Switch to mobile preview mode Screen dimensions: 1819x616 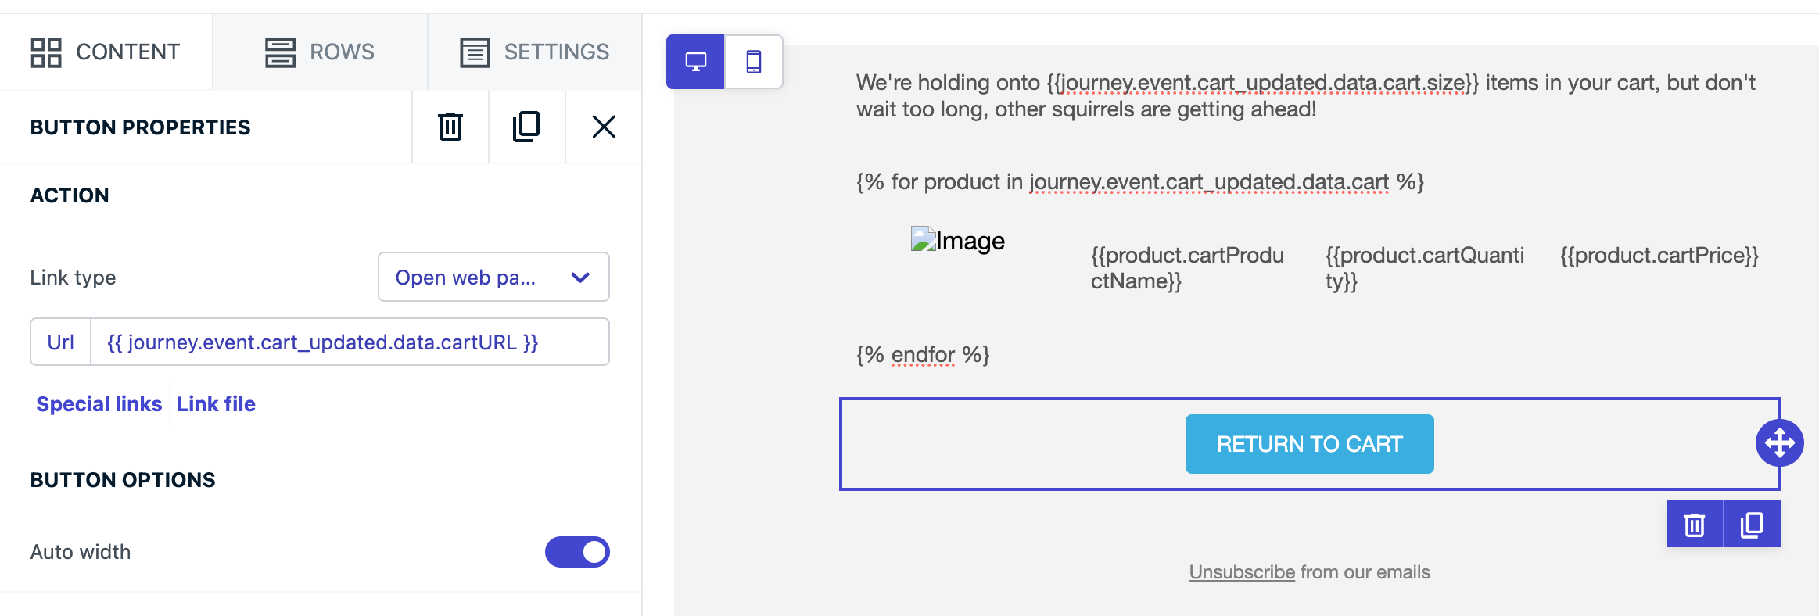tap(754, 62)
